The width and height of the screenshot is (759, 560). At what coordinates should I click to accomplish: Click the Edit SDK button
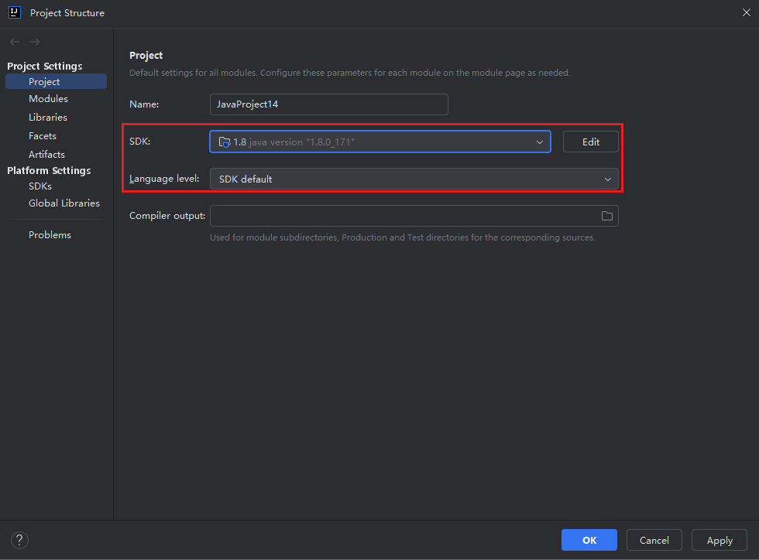[x=590, y=142]
